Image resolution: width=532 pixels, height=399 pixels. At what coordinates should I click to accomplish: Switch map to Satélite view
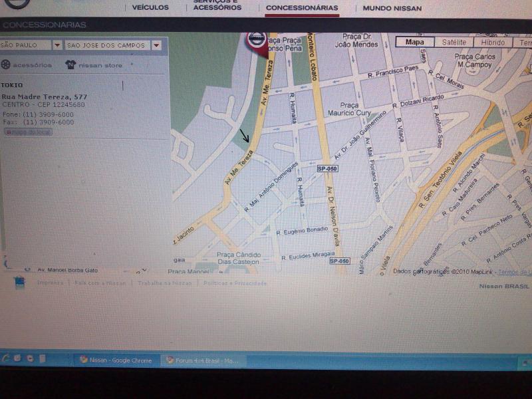click(454, 43)
